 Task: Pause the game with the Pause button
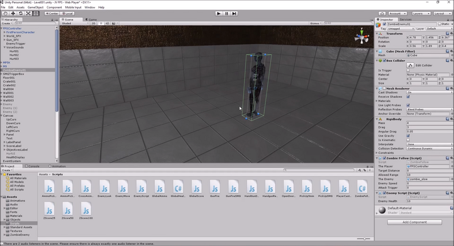226,13
